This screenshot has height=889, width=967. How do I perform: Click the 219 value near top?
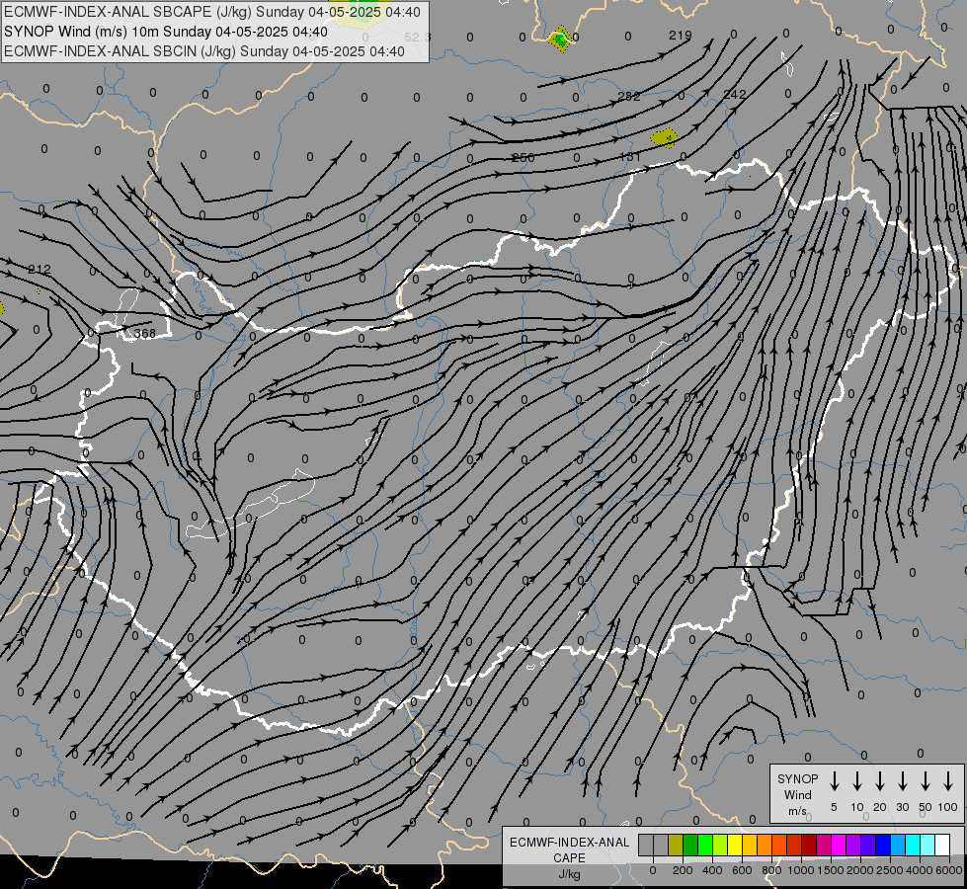pyautogui.click(x=680, y=36)
